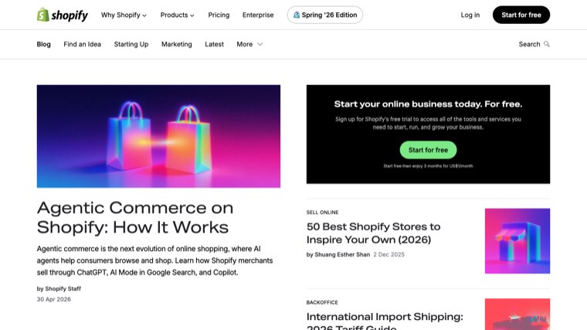Open Marketing blog section

tap(176, 44)
